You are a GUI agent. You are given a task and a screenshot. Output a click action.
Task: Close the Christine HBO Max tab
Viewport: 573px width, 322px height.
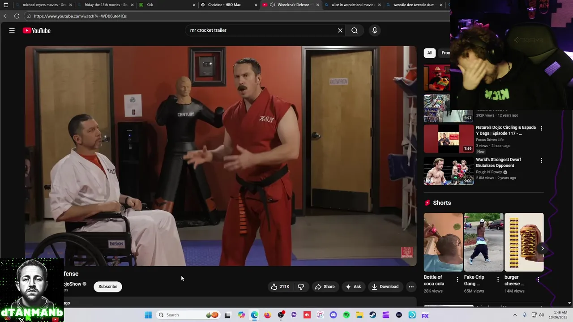point(256,5)
